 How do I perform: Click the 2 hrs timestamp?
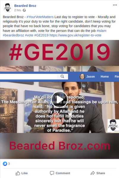18,10
